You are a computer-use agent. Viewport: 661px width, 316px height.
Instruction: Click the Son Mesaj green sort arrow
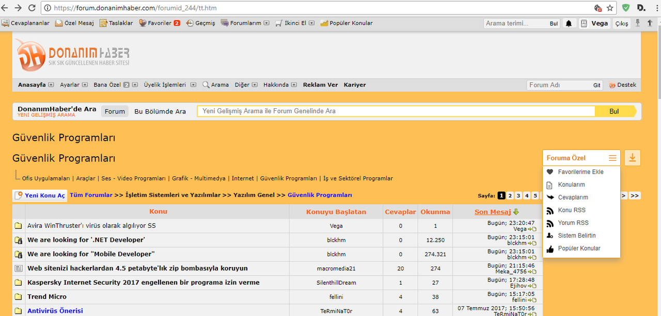click(x=516, y=212)
